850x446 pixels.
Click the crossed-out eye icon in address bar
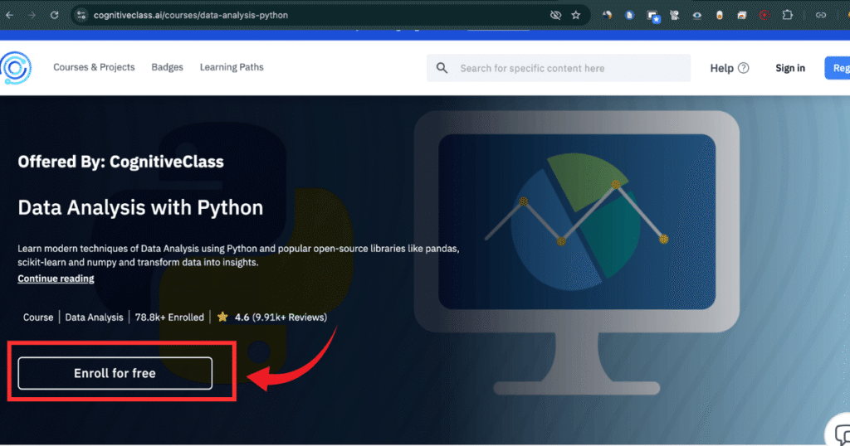pos(555,15)
